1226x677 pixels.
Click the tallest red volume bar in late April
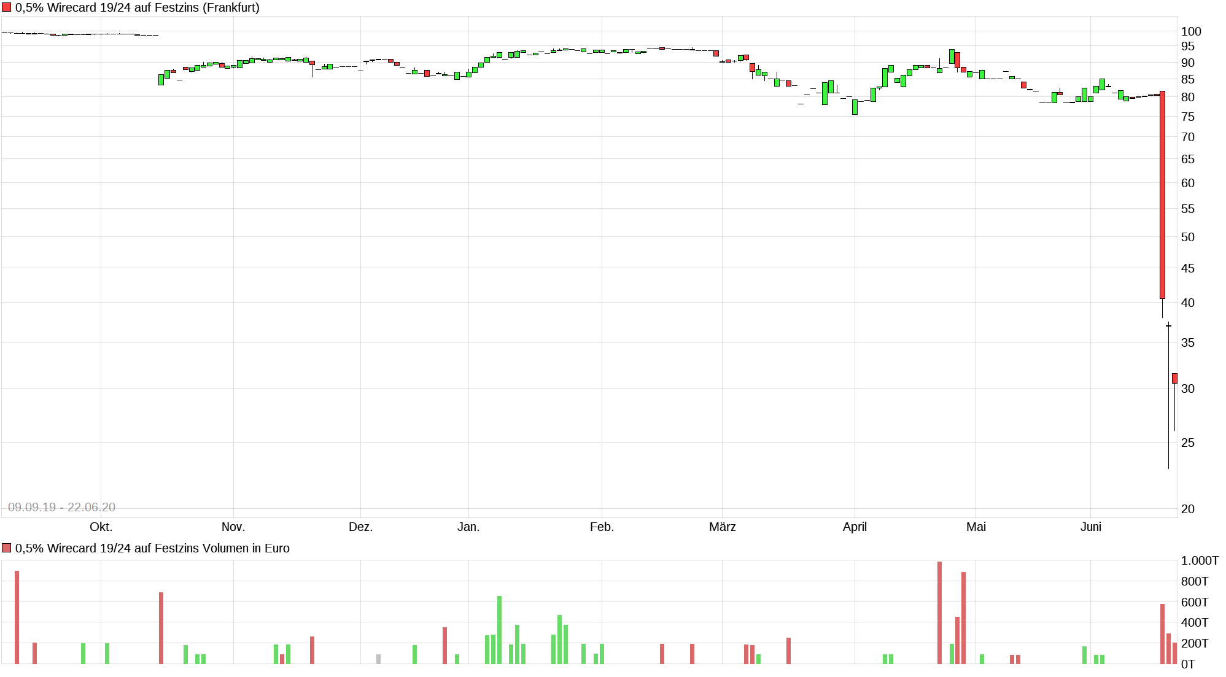(939, 613)
